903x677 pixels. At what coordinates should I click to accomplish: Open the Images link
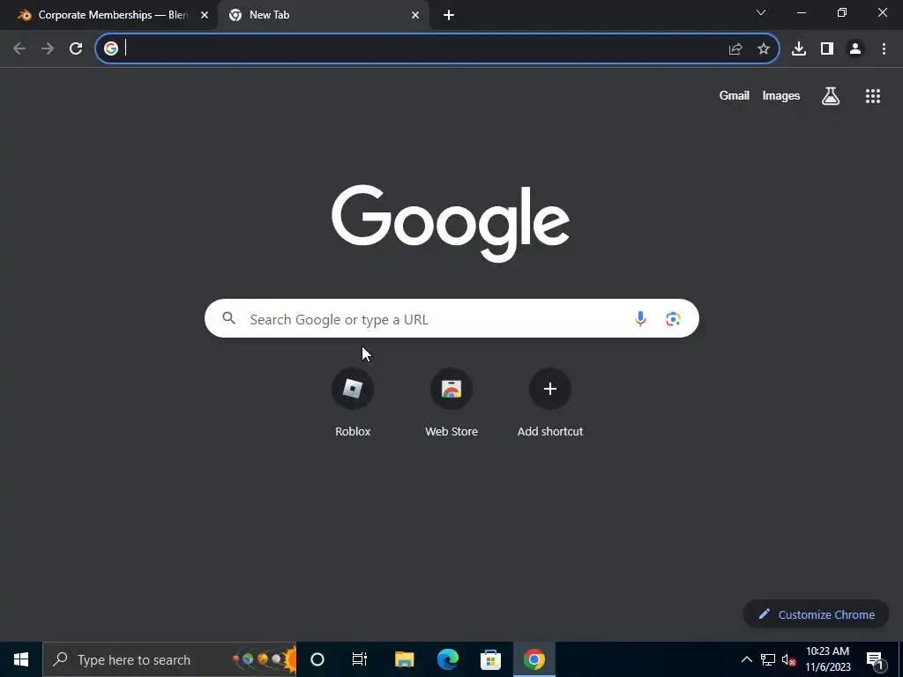781,95
